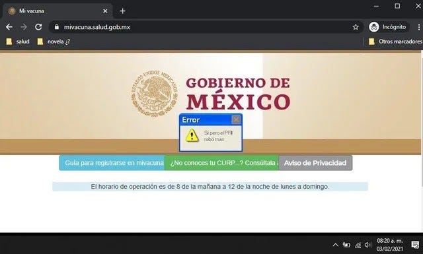Open Aviso de Privacidad
The height and width of the screenshot is (254, 423).
pos(315,163)
